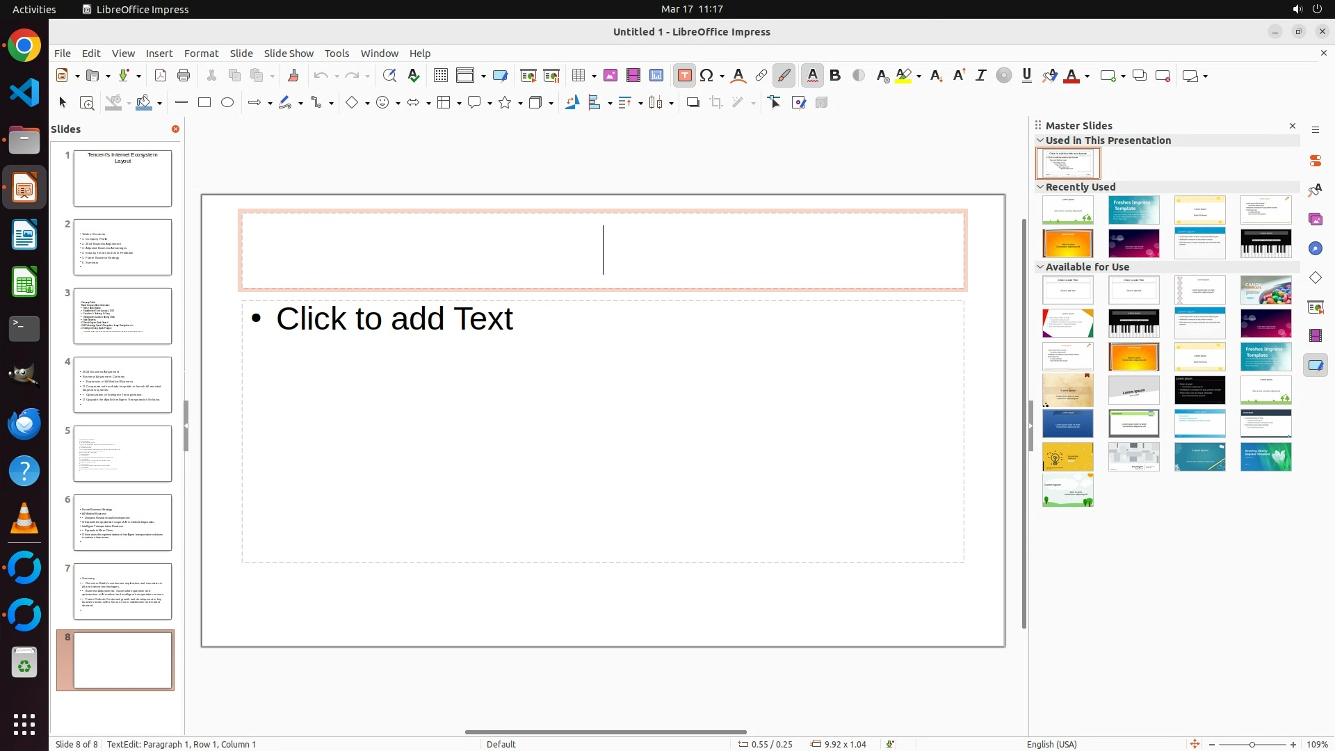Viewport: 1335px width, 751px height.
Task: Select the Ellipse drawing tool
Action: coord(227,103)
